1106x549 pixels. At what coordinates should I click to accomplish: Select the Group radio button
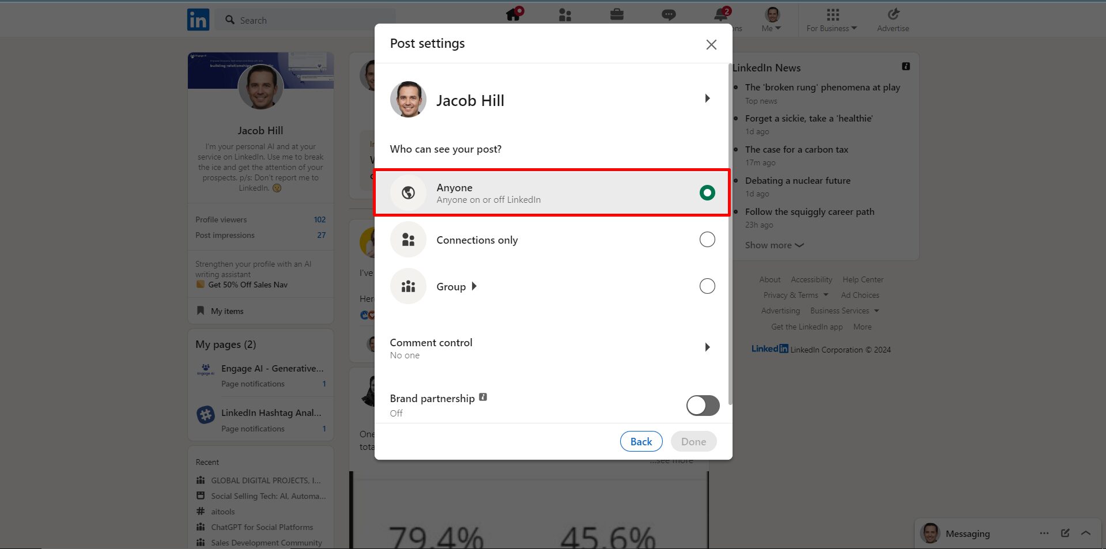(707, 286)
